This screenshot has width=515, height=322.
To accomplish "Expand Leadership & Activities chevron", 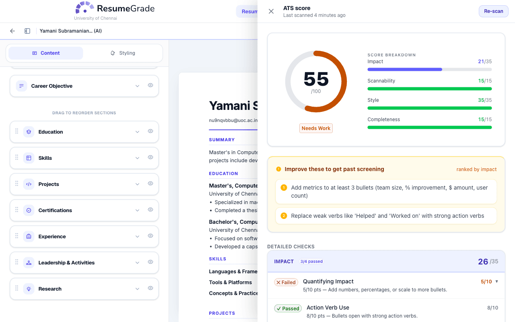I will point(137,263).
